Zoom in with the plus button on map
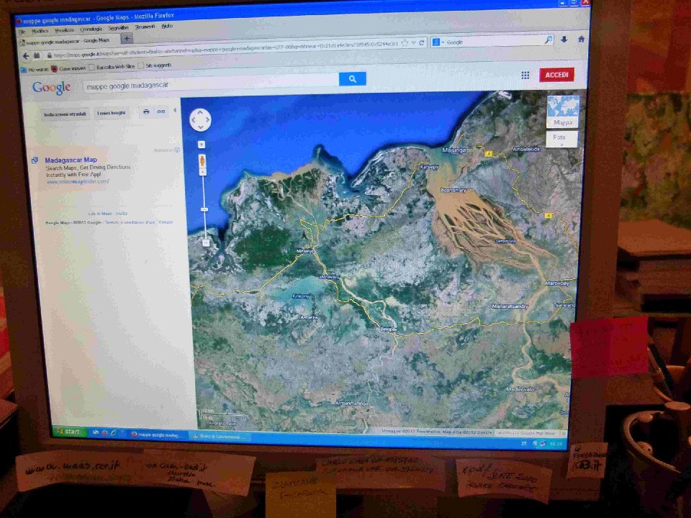Screen dimensions: 691x518 tap(203, 172)
